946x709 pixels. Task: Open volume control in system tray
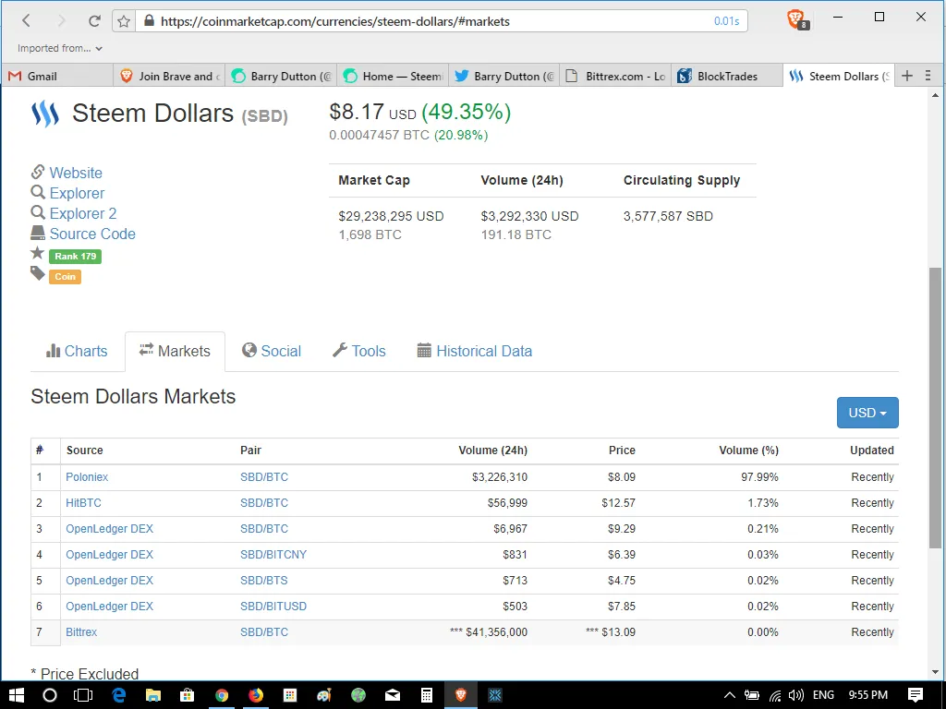click(x=795, y=695)
